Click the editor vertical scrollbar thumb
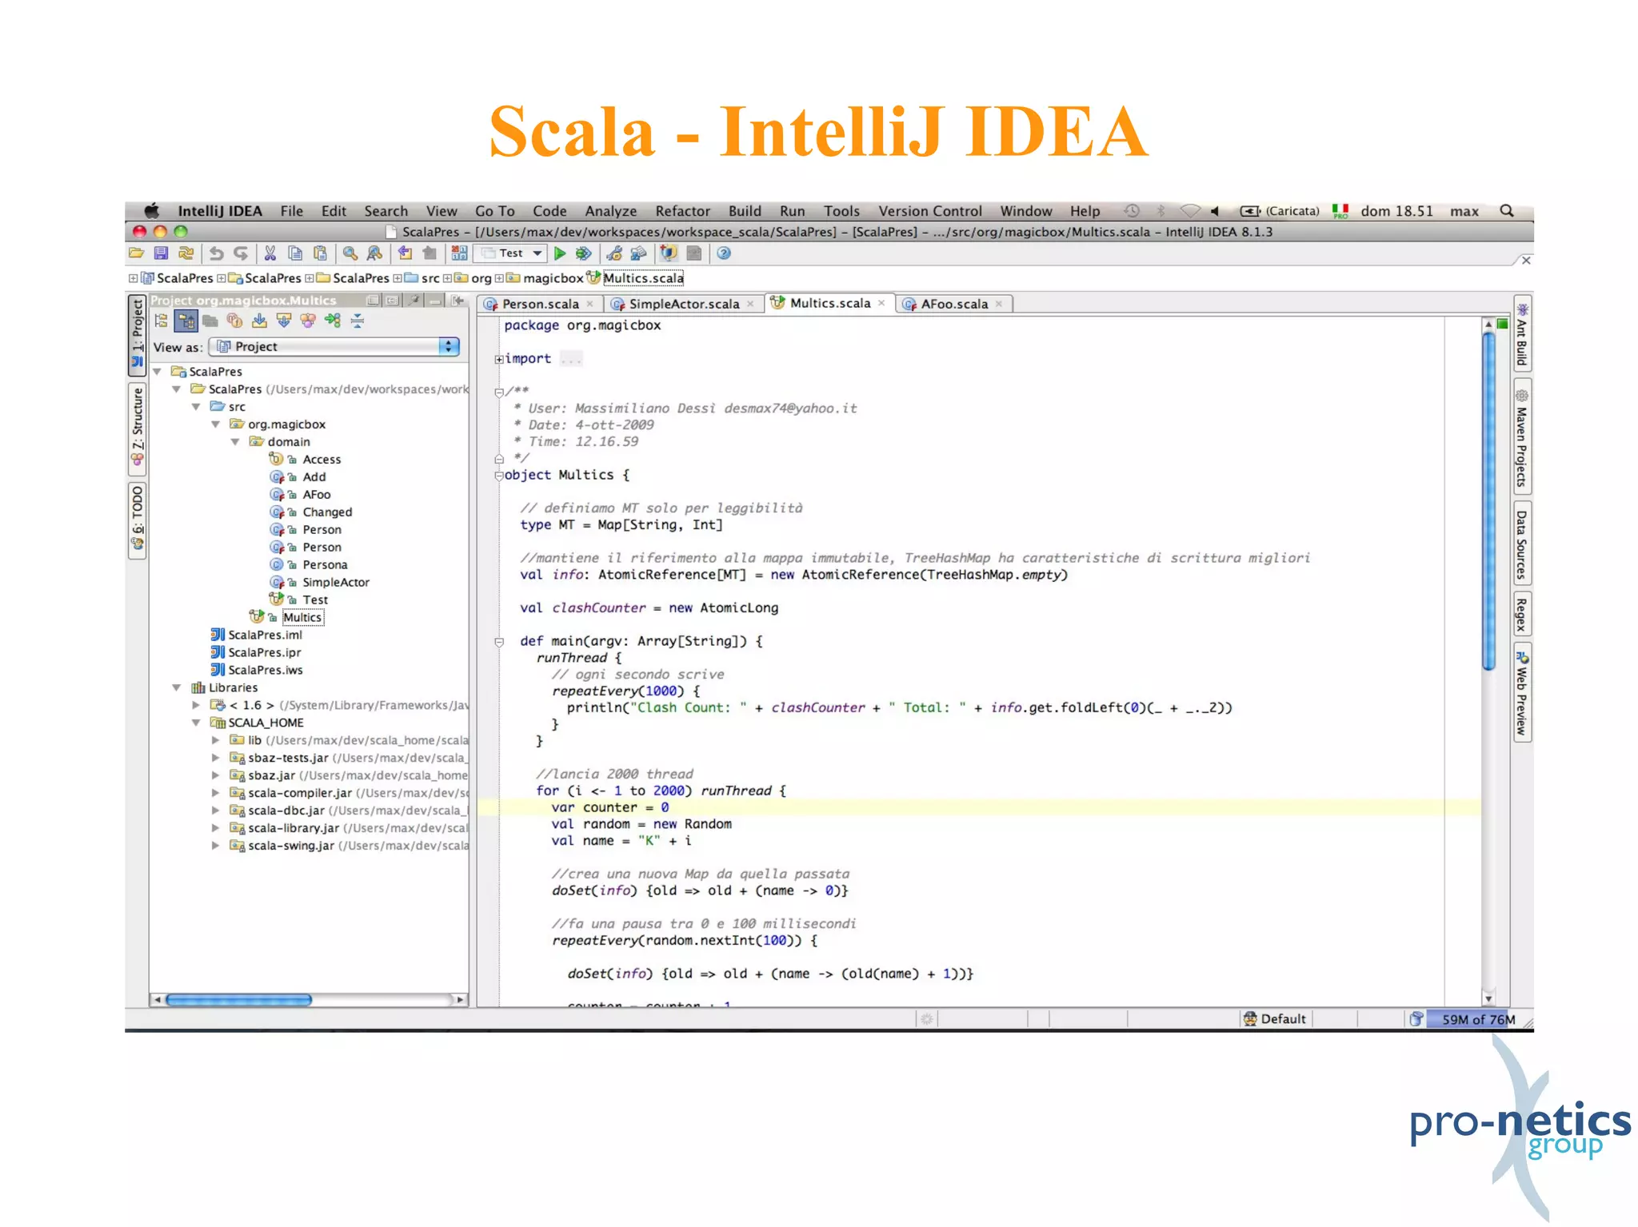The width and height of the screenshot is (1638, 1227). point(1488,502)
